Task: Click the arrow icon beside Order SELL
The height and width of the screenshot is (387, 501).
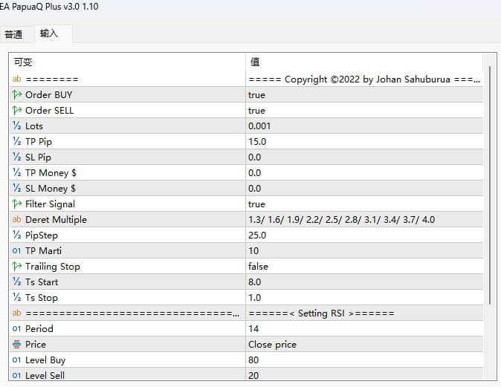Action: 16,110
